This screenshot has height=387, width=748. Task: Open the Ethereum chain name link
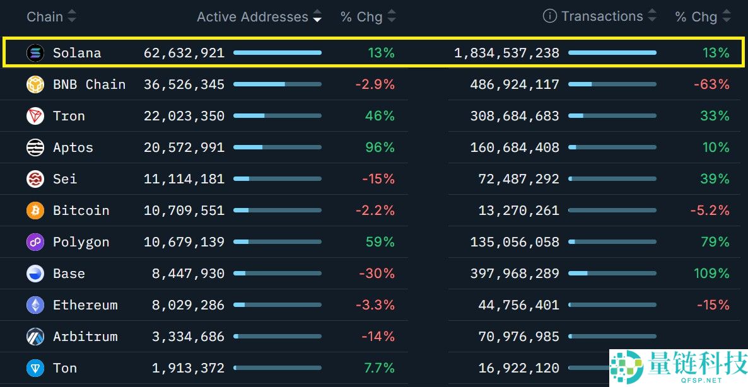(85, 305)
